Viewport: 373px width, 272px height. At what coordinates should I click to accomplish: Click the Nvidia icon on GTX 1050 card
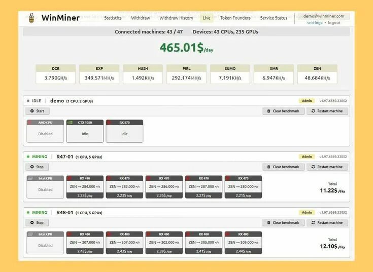pyautogui.click(x=70, y=123)
